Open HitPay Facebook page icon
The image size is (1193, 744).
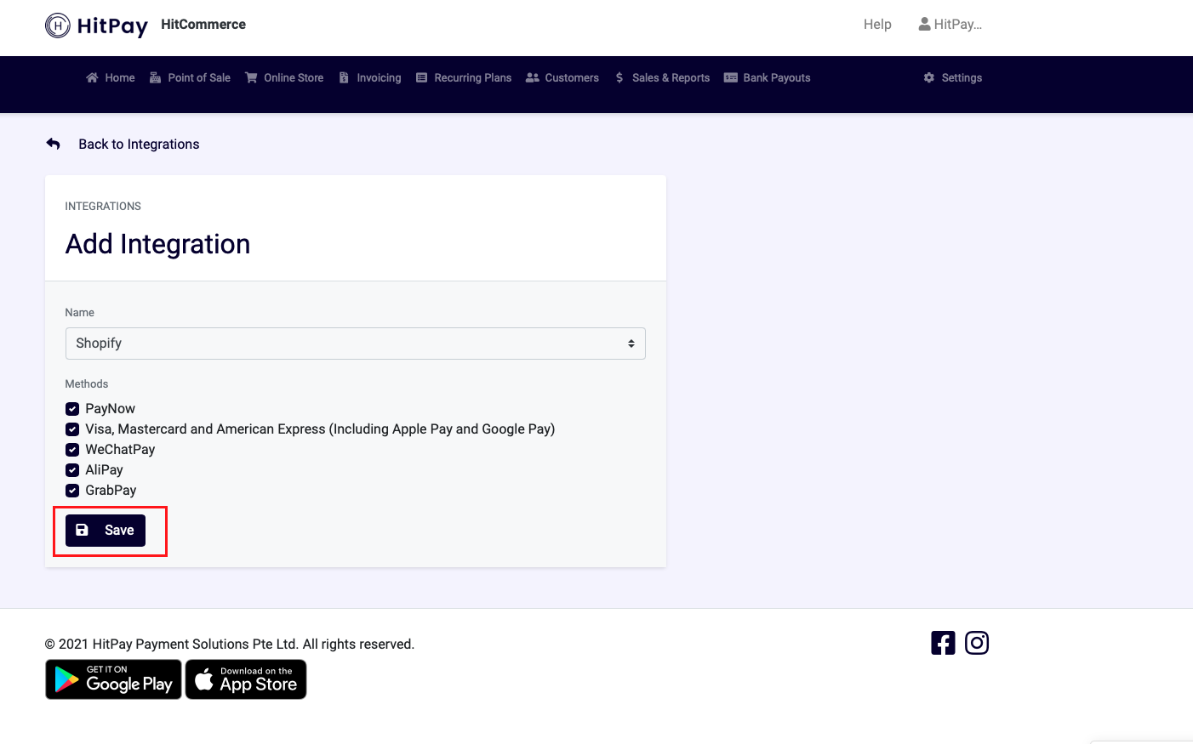click(943, 643)
